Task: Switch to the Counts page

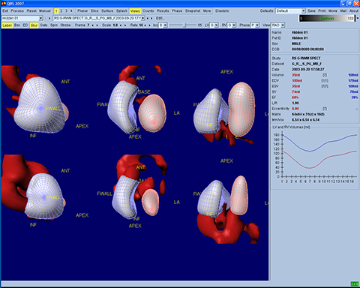Action: tap(148, 11)
